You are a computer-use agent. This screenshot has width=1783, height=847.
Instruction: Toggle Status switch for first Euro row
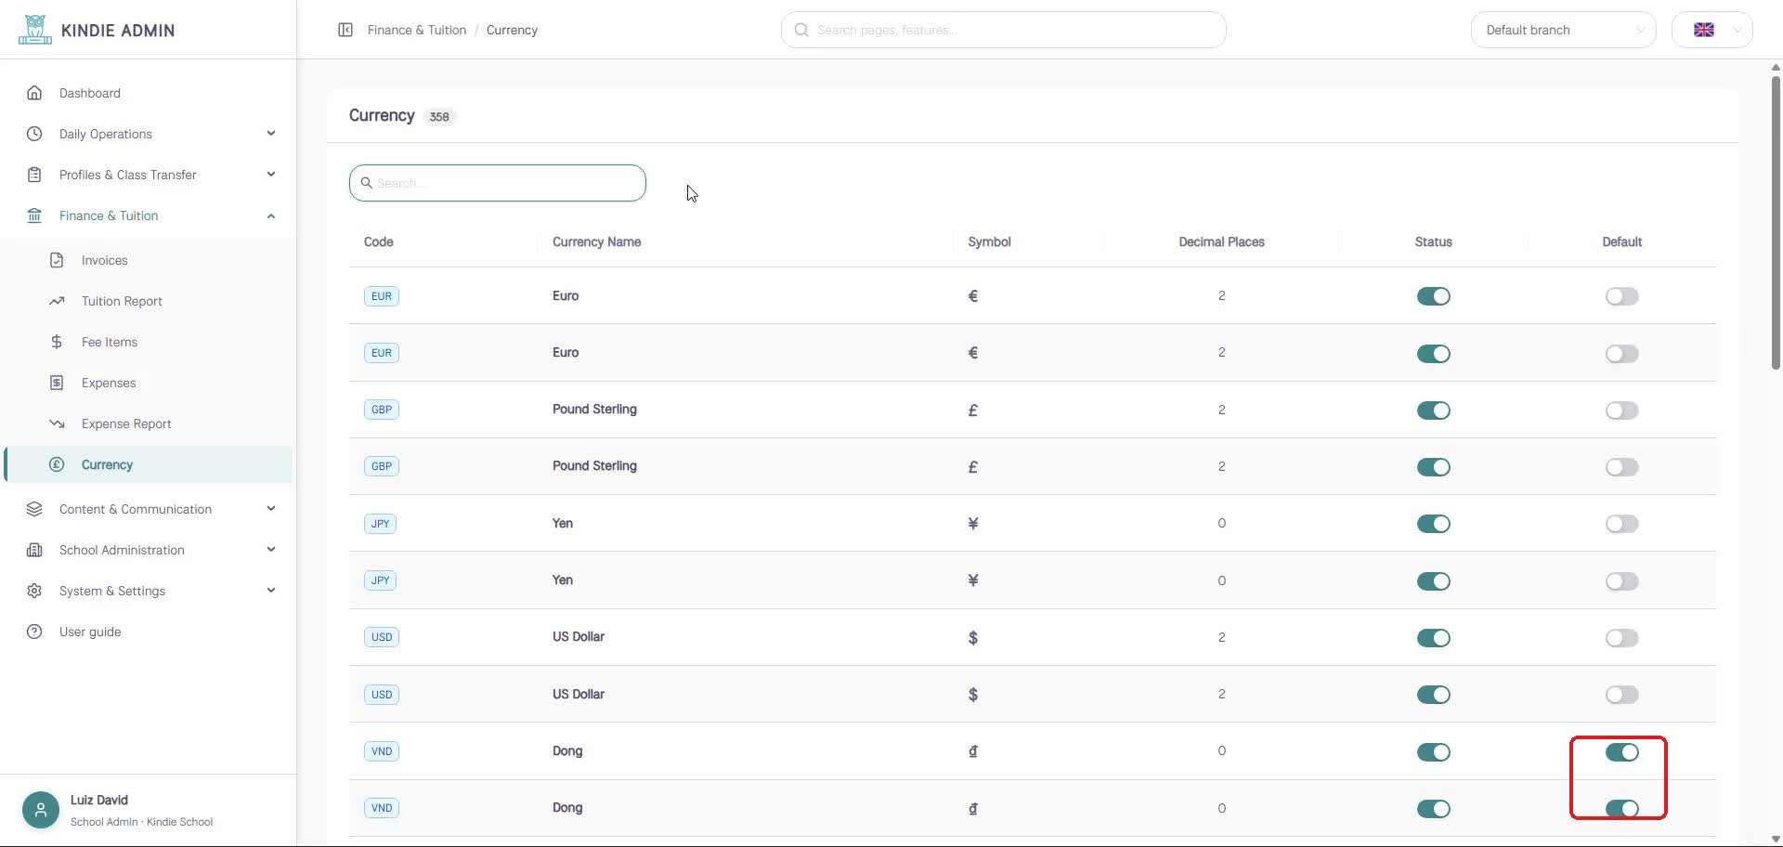point(1433,296)
